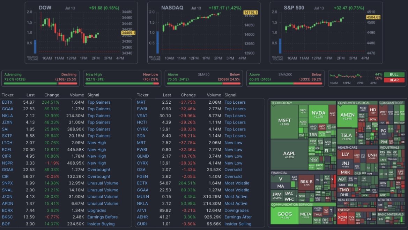Open the Oversold signal in OSA's row

pyautogui.click(x=233, y=169)
